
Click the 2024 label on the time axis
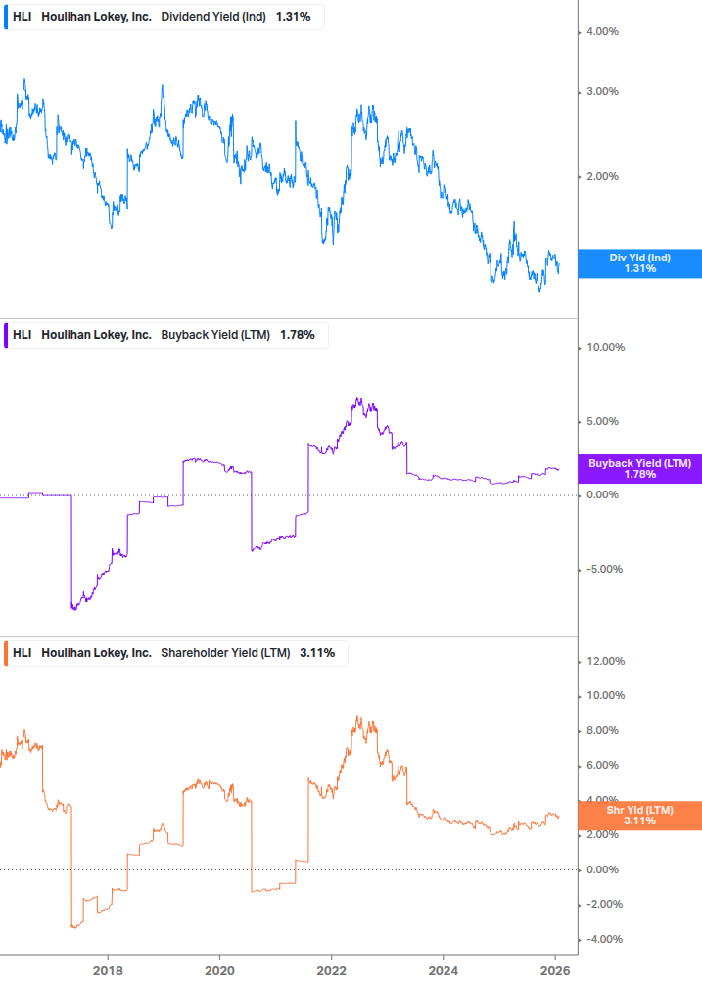tap(443, 971)
